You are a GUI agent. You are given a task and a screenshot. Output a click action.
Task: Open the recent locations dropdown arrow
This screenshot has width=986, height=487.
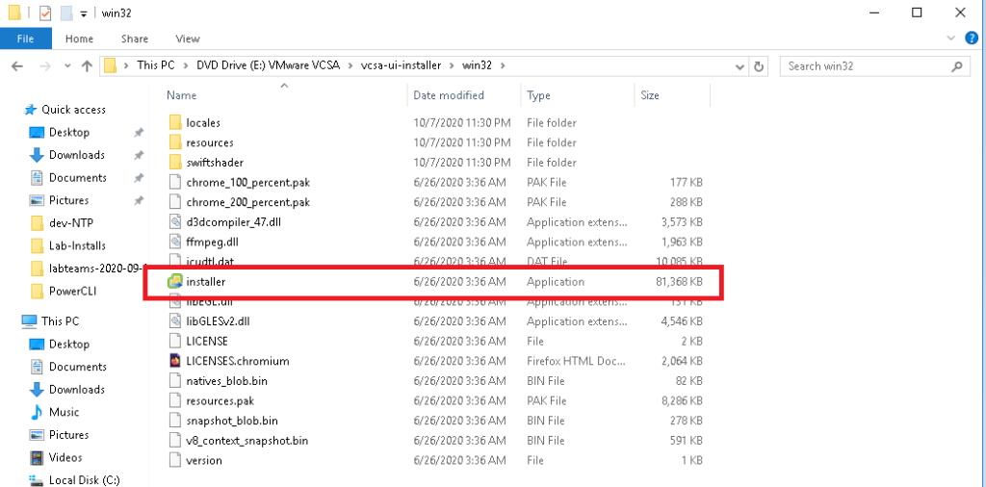pos(67,66)
